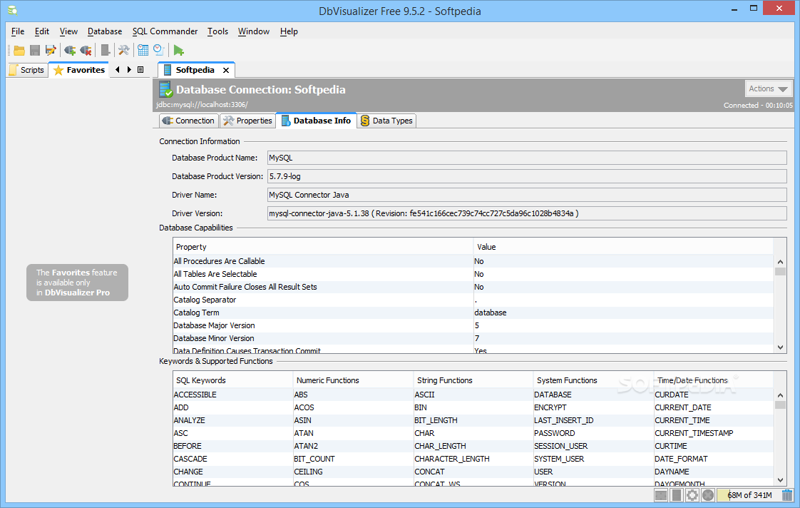Click keywords table scroll down arrow
800x508 pixels.
[780, 480]
